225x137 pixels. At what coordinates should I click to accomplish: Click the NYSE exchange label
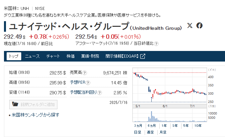tap(40, 9)
